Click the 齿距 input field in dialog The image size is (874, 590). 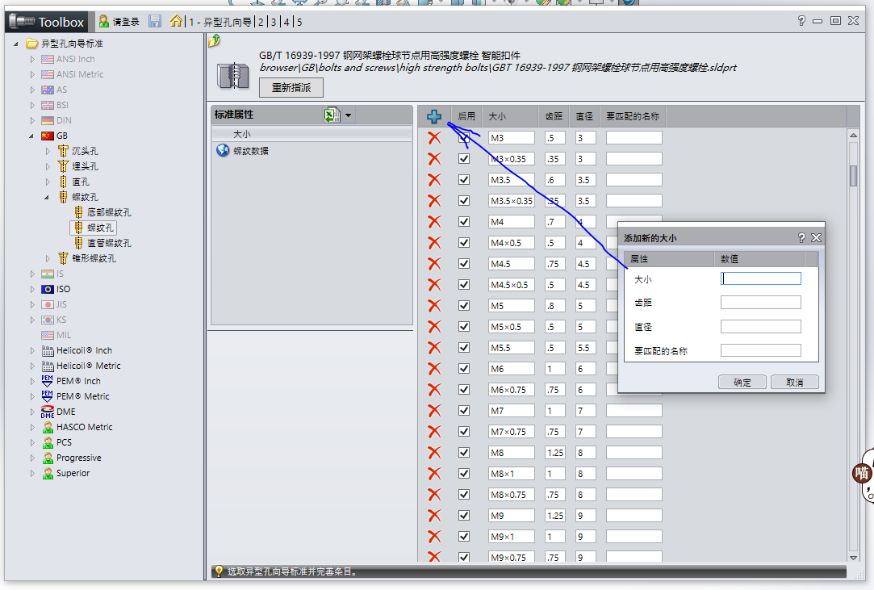pyautogui.click(x=761, y=302)
